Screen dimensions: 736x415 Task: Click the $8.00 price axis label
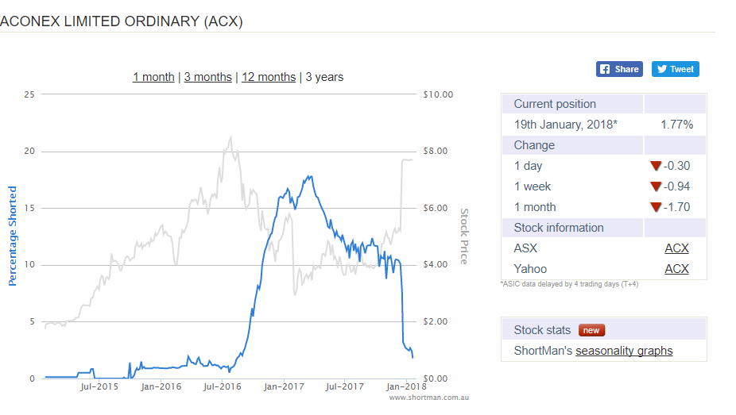coord(435,151)
